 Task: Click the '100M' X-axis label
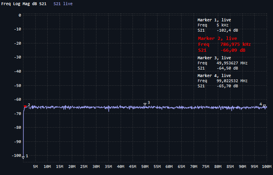coord(267,167)
